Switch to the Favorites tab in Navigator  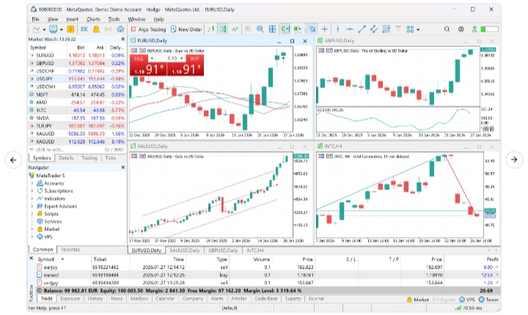70,250
